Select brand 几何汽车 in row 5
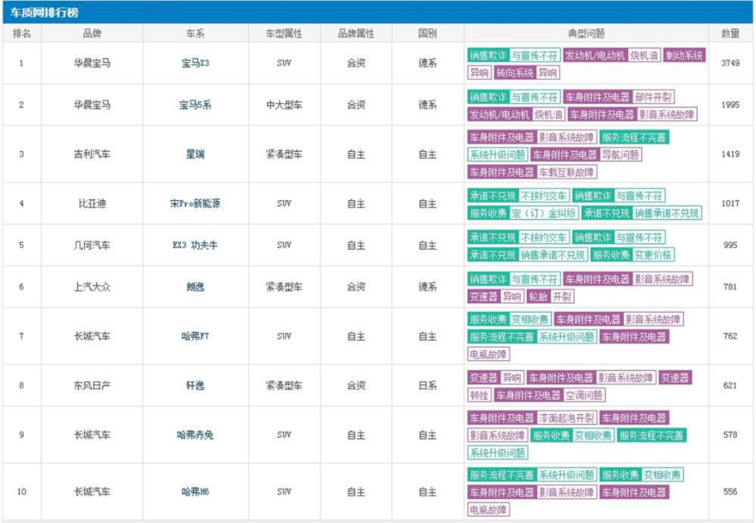This screenshot has width=756, height=523. [92, 245]
